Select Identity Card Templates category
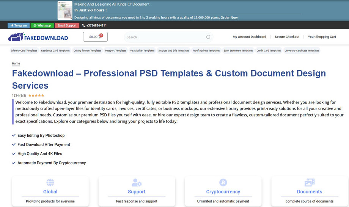This screenshot has height=207, width=349. pyautogui.click(x=24, y=50)
